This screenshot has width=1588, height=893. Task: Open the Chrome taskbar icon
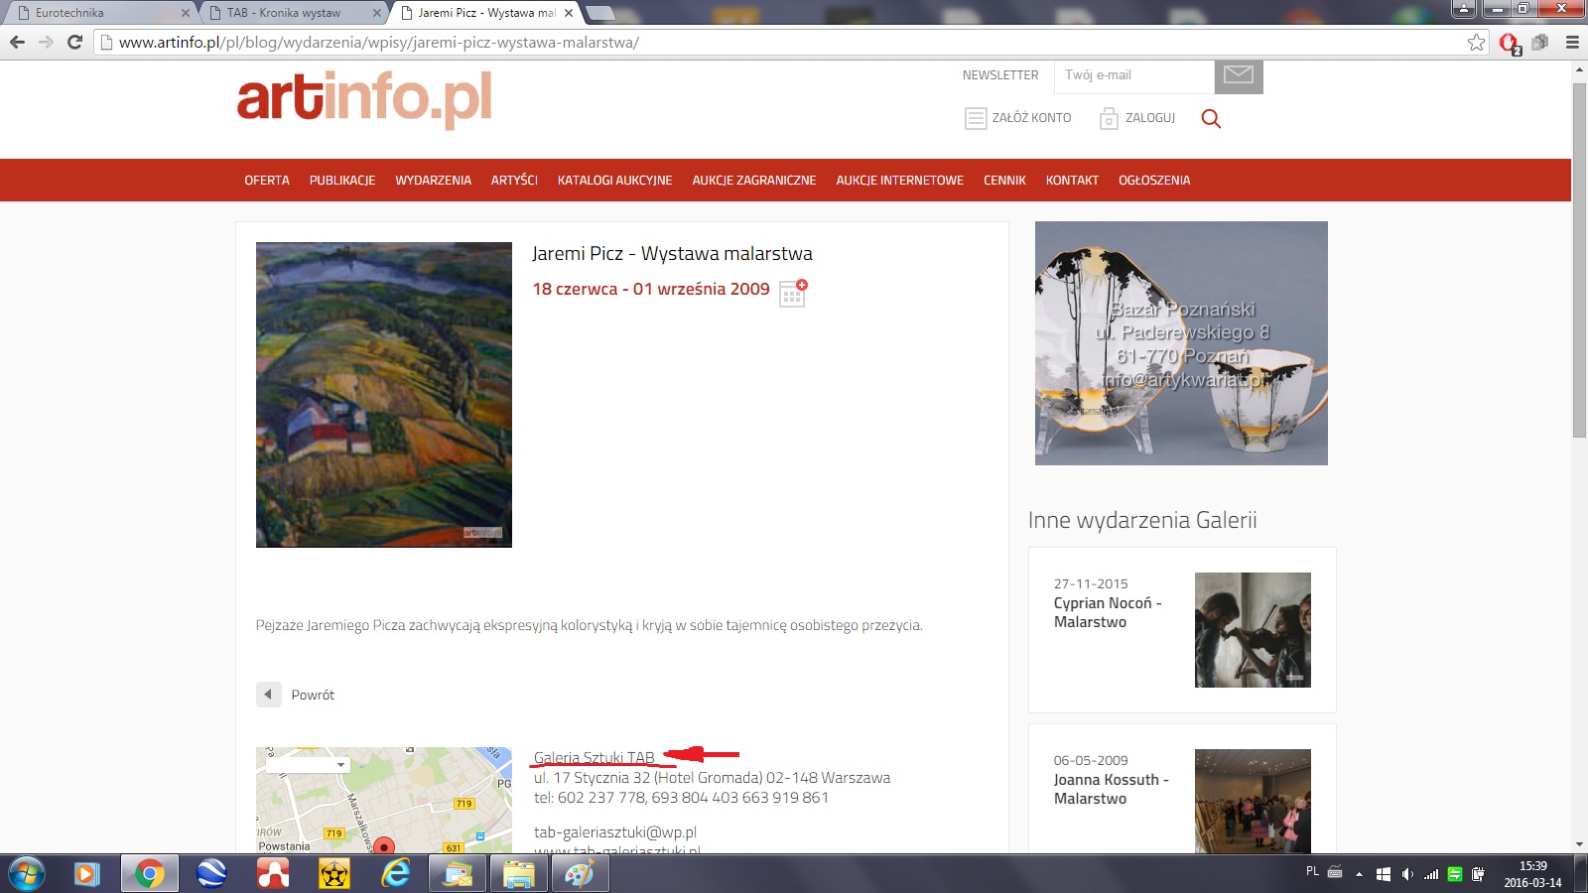[149, 874]
